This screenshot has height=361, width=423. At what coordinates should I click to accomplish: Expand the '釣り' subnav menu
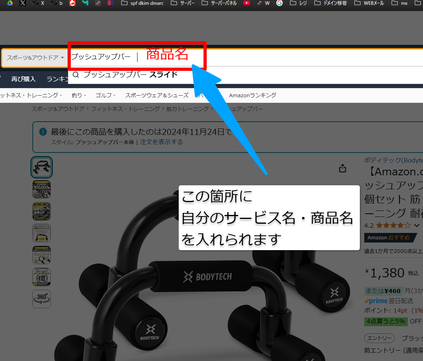pyautogui.click(x=79, y=95)
